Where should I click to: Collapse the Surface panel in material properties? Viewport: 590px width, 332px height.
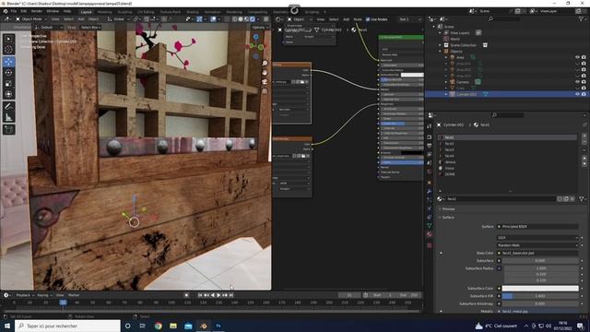click(440, 218)
